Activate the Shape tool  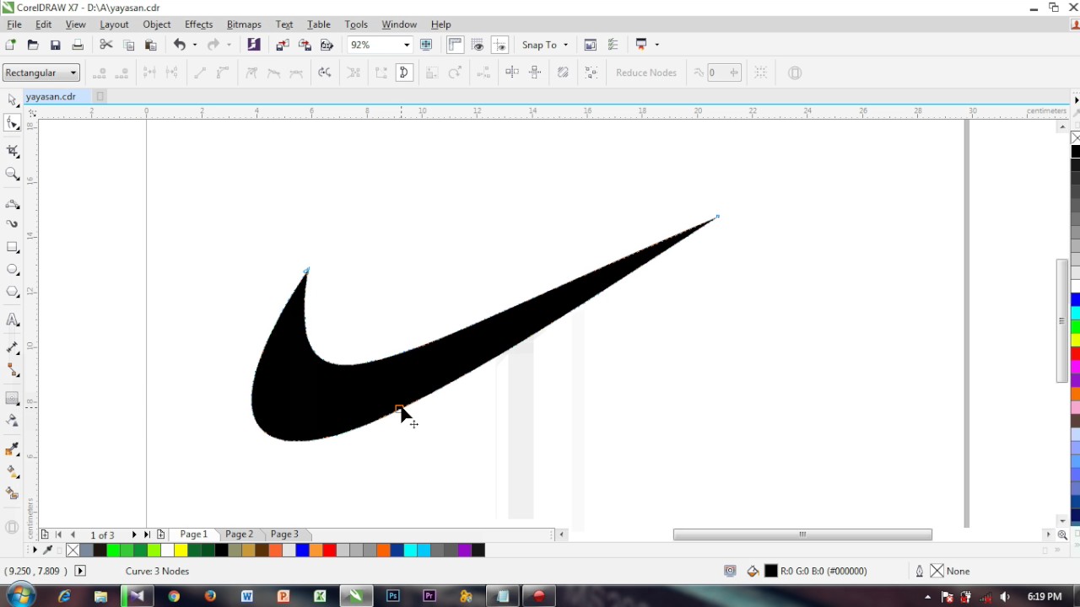(x=13, y=124)
